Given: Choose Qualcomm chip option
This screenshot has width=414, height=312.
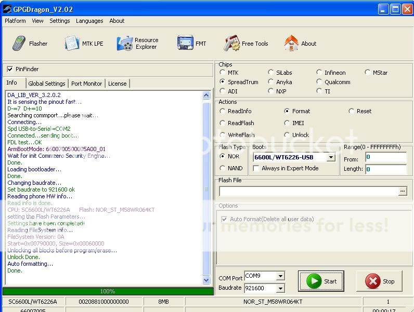Looking at the screenshot, I should pyautogui.click(x=319, y=82).
